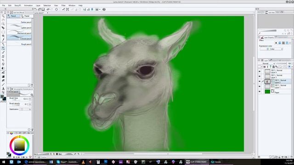Select the Layer 2 thumbnail
The image size is (294, 165).
pyautogui.click(x=267, y=82)
